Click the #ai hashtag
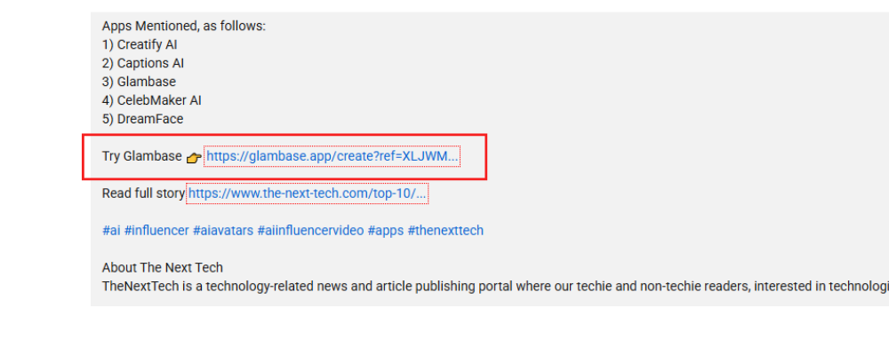 coord(111,231)
